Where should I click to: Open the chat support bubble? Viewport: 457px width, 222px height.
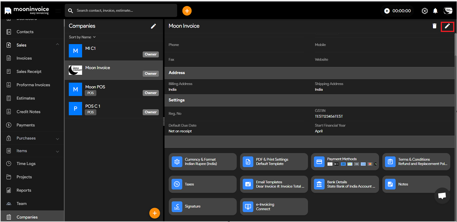pos(442,196)
